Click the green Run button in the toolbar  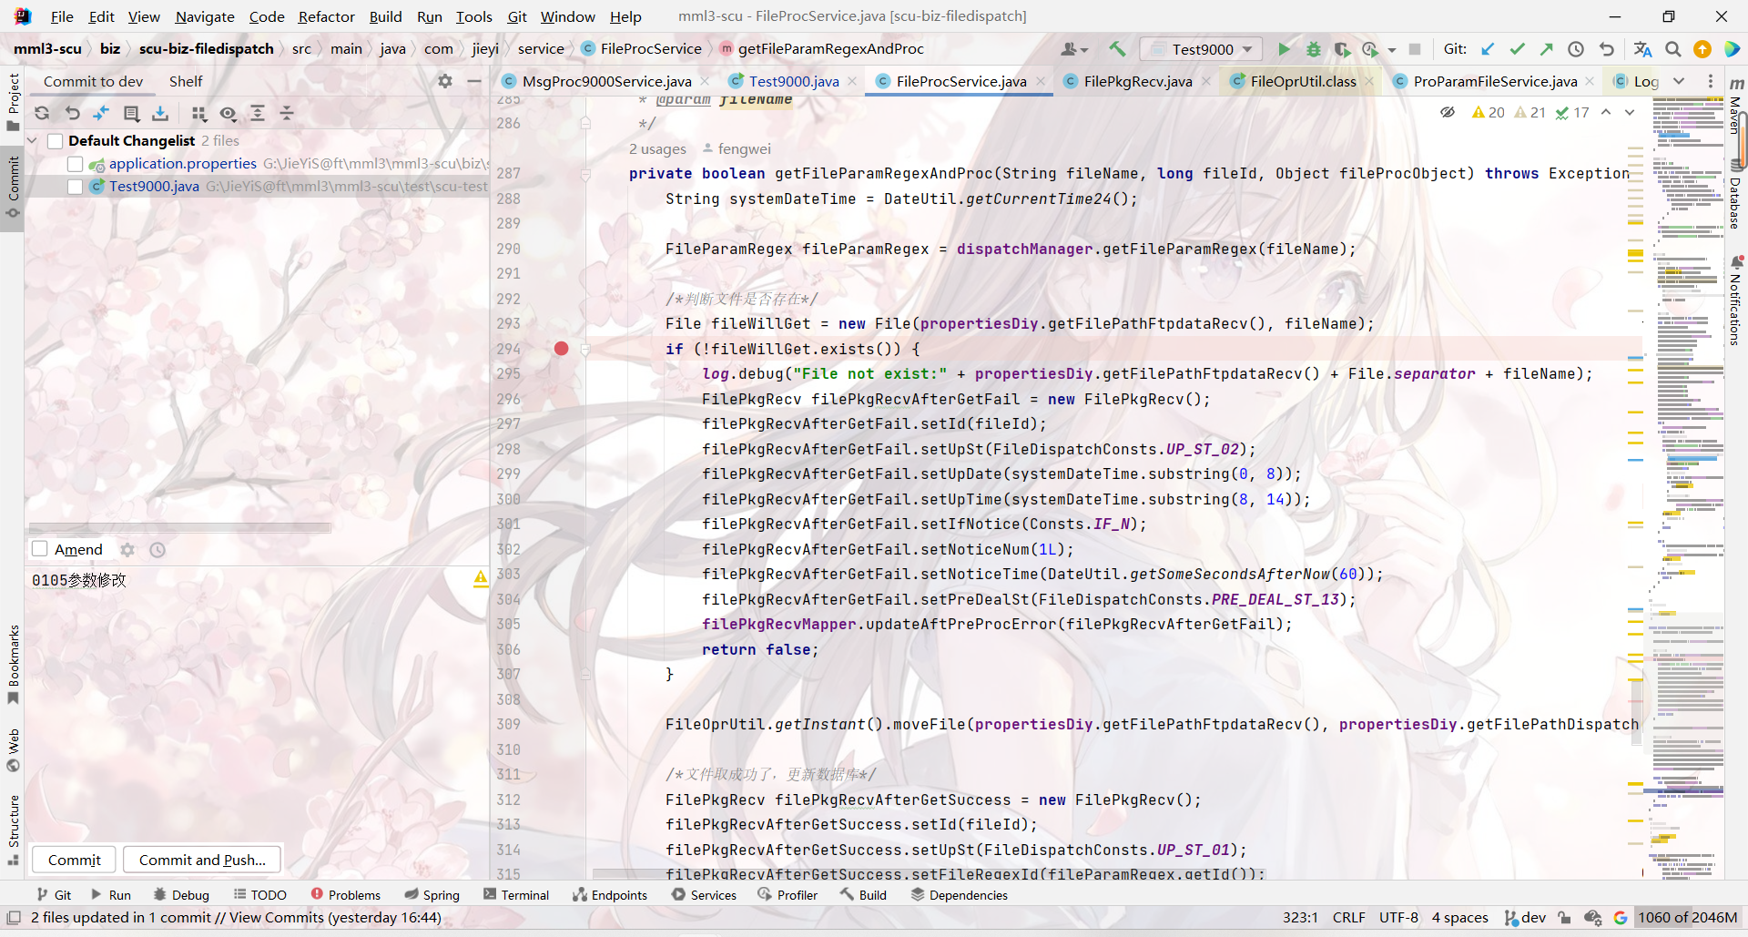point(1284,49)
